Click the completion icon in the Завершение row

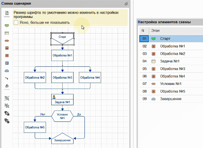point(154,99)
